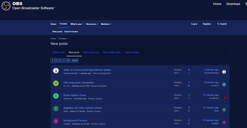This screenshot has height=128, width=247.
Task: Open the What's new navbar item
Action: (x=76, y=24)
